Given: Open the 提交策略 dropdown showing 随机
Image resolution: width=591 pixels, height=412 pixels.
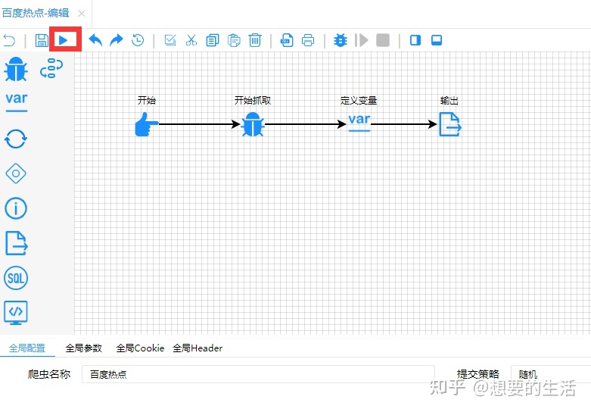Looking at the screenshot, I should pos(551,374).
